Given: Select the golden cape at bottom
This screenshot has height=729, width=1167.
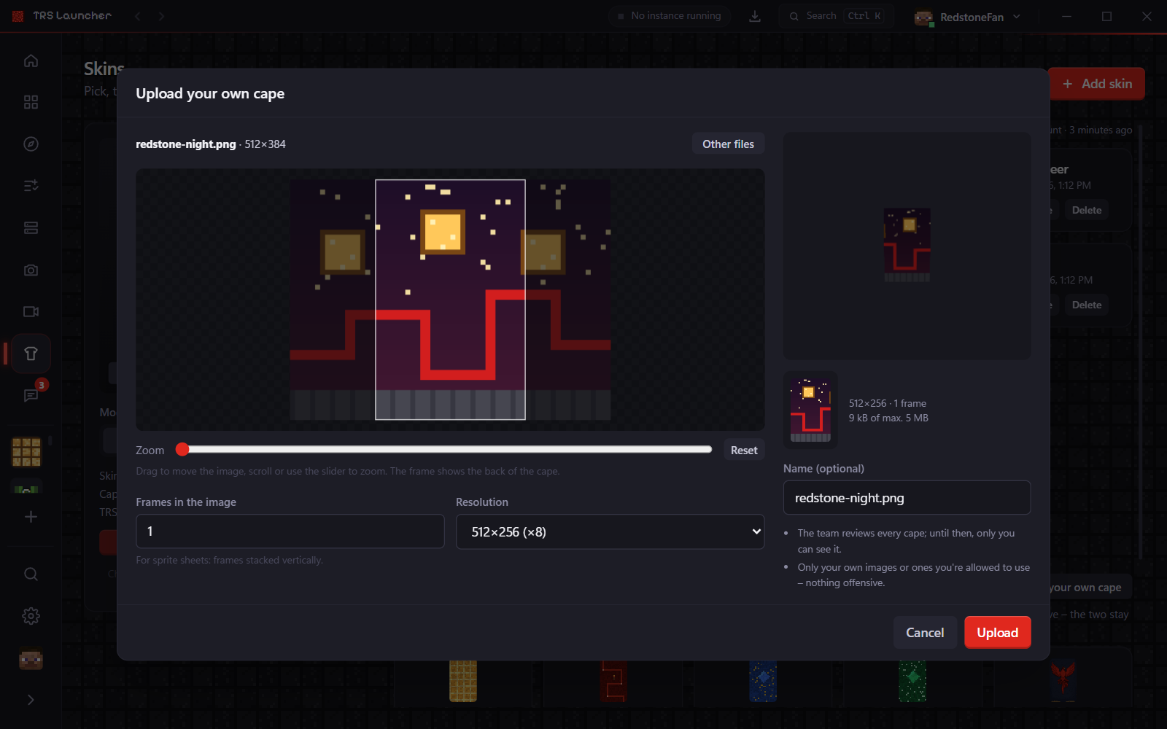Looking at the screenshot, I should (x=462, y=681).
